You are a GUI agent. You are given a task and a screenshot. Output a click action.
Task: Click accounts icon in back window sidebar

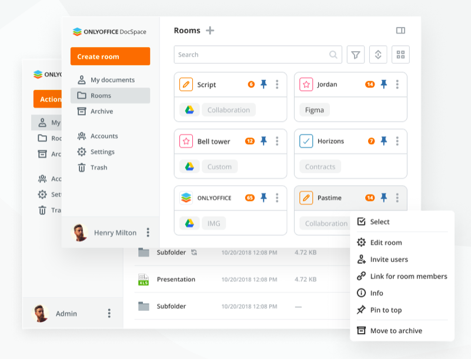pyautogui.click(x=42, y=179)
